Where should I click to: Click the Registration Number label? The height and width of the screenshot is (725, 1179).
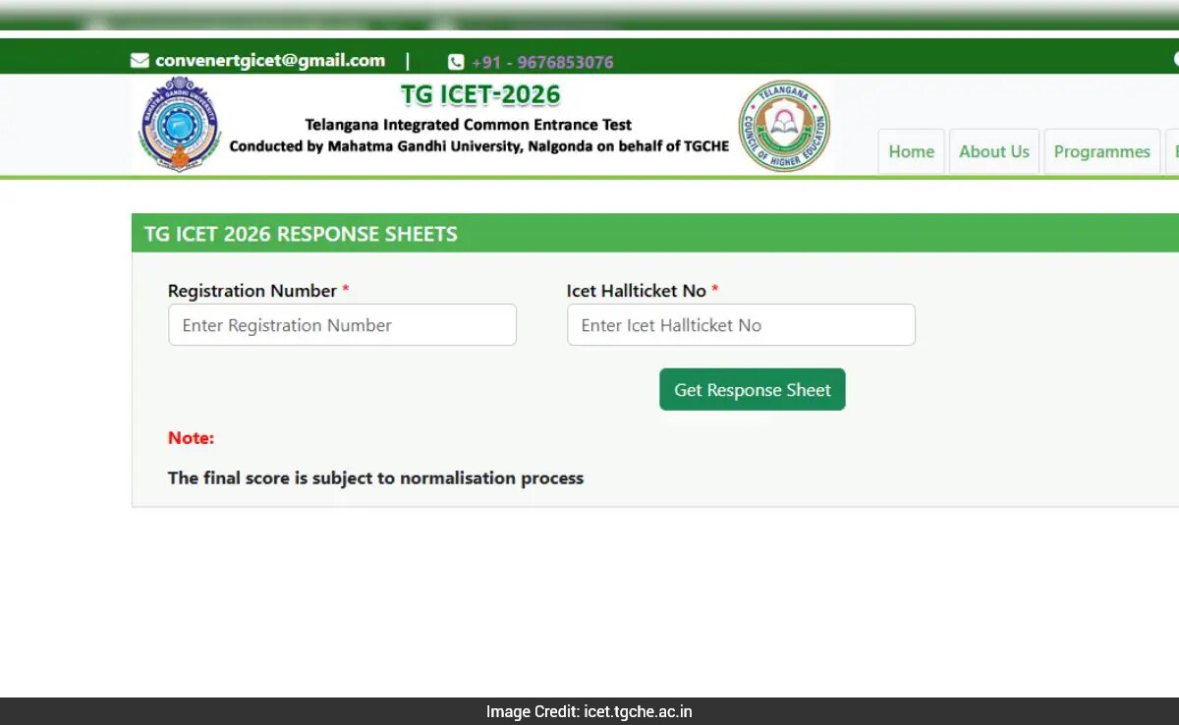253,291
